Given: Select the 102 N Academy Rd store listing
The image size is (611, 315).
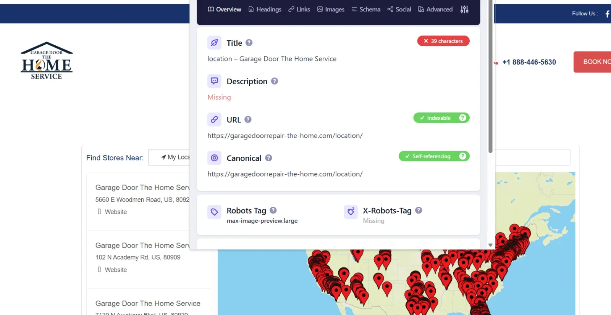Looking at the screenshot, I should (x=149, y=259).
